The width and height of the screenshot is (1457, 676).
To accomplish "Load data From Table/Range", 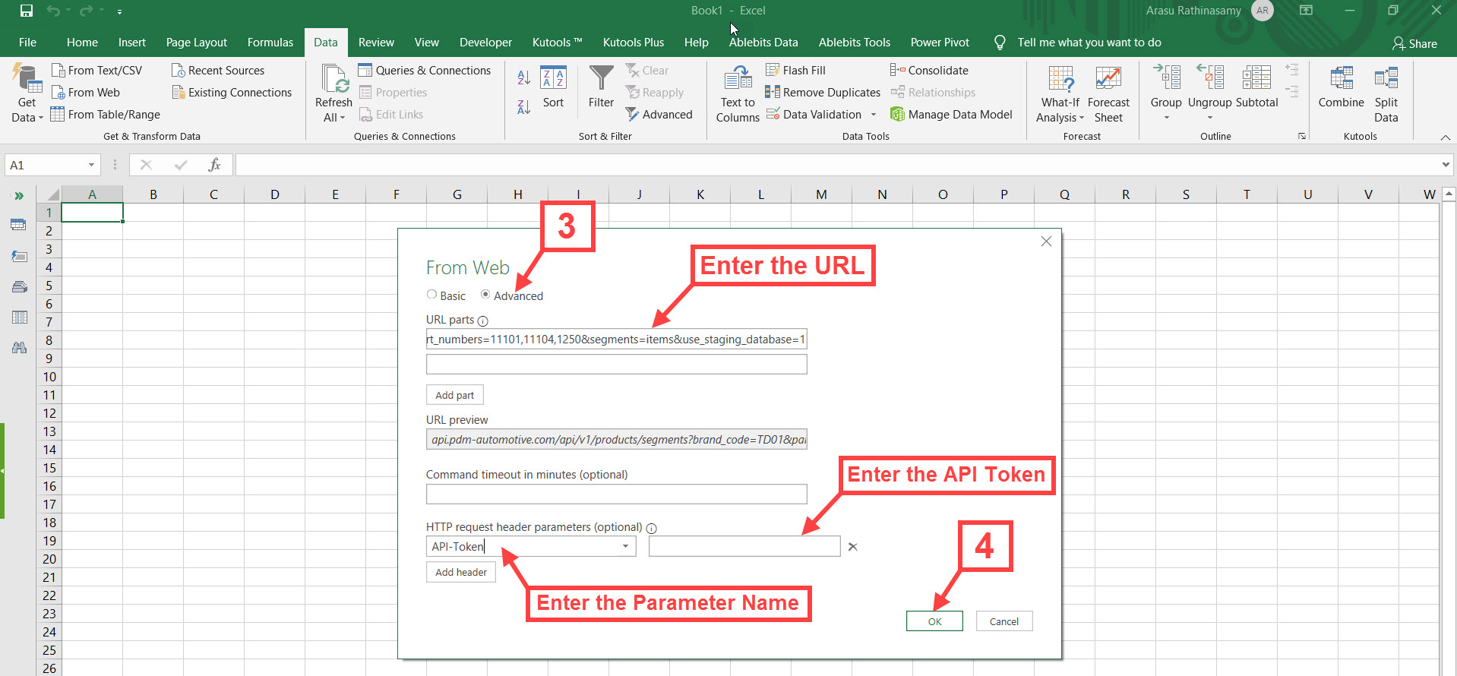I will pyautogui.click(x=106, y=114).
